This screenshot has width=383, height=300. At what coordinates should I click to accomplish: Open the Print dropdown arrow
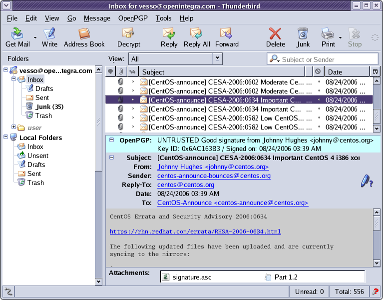340,37
